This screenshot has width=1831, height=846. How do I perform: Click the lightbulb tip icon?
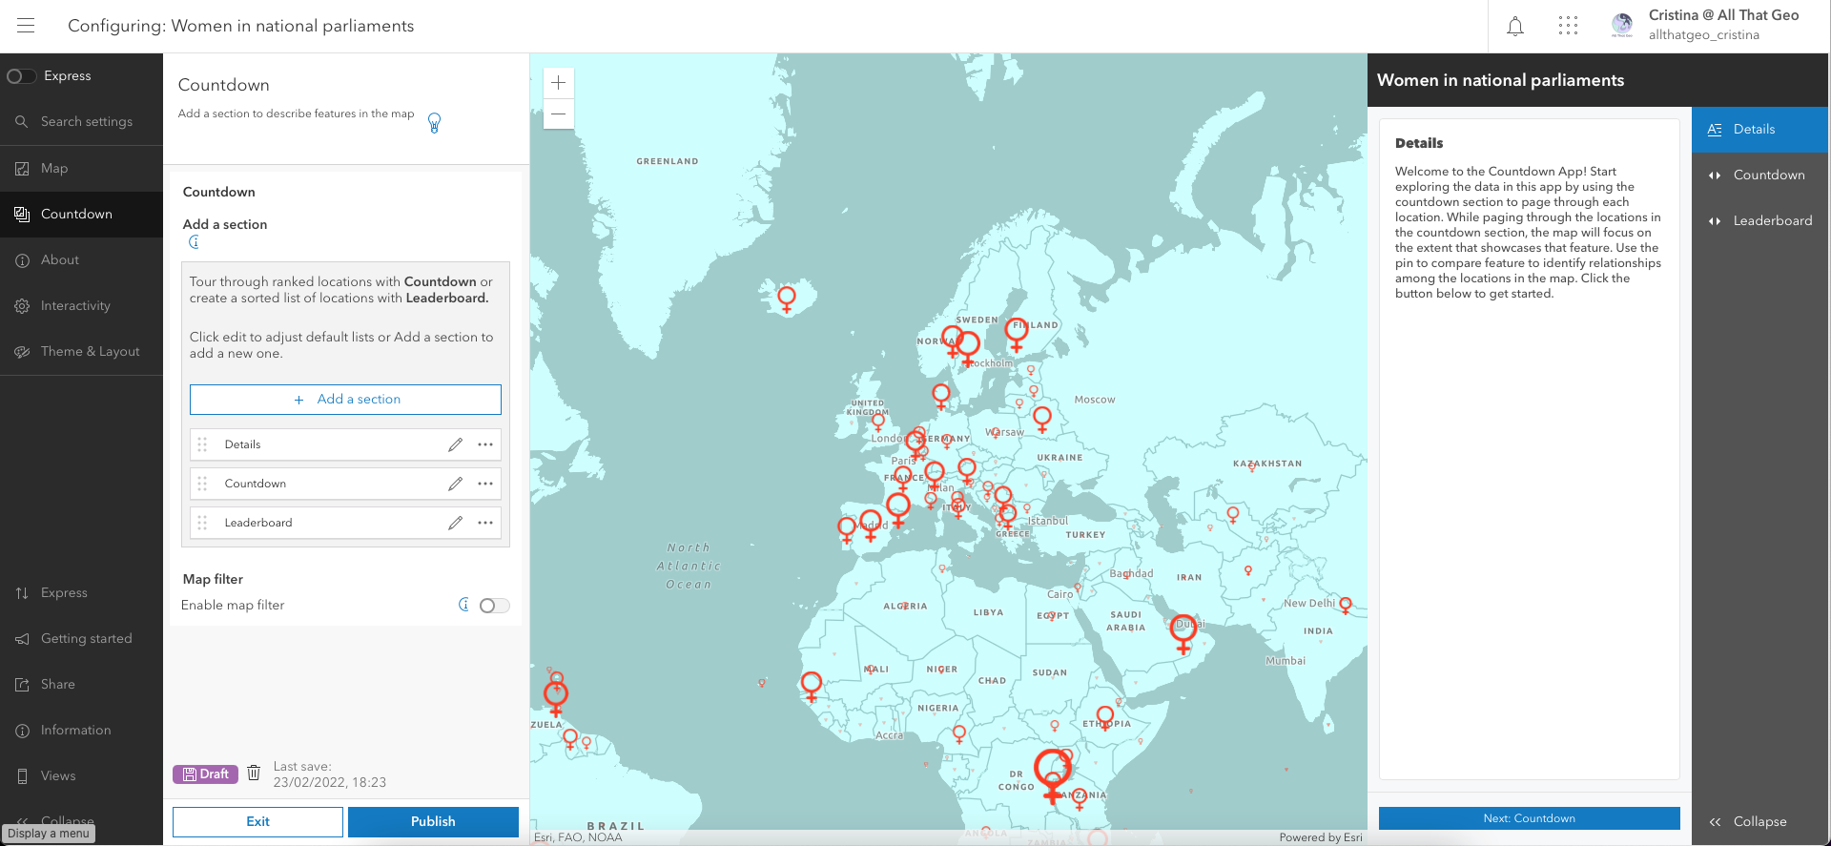434,123
